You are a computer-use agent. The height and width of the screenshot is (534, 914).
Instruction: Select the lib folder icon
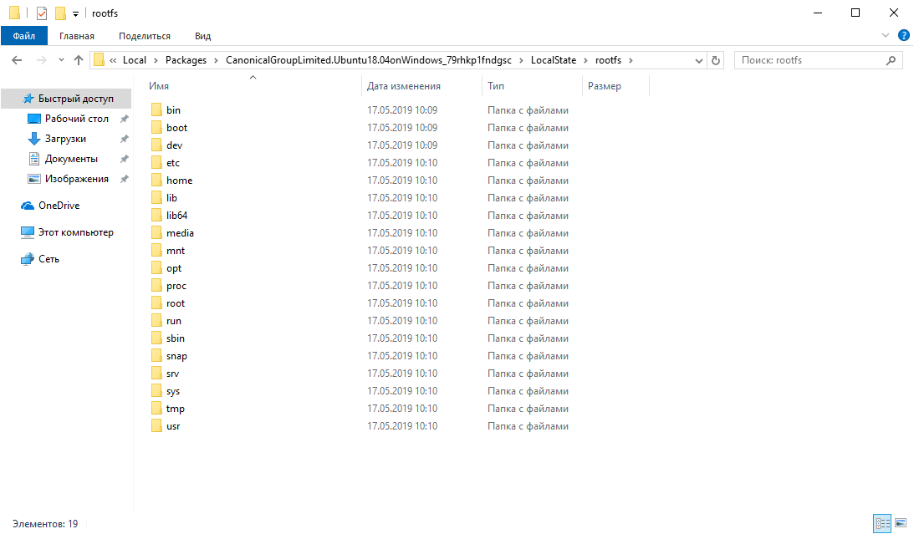pos(156,197)
